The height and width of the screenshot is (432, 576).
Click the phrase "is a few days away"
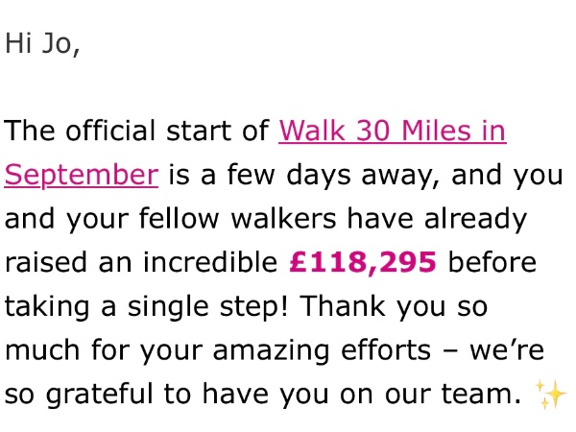pos(286,175)
